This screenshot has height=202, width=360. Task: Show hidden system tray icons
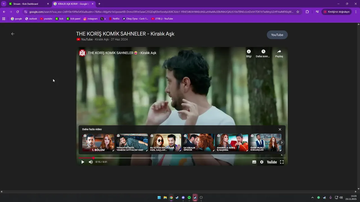pyautogui.click(x=312, y=198)
